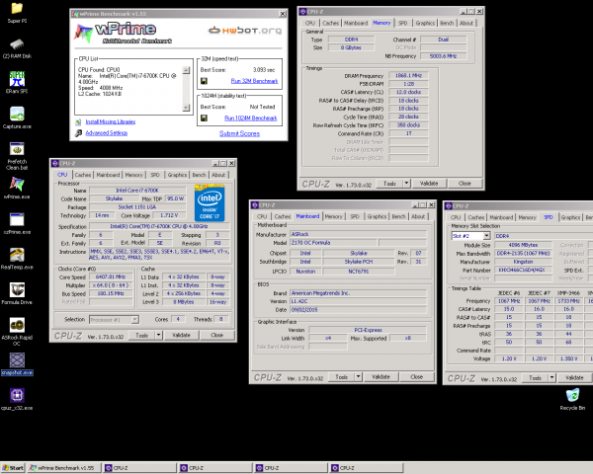Image resolution: width=593 pixels, height=474 pixels.
Task: Open the Capture.exe desktop icon
Action: pos(17,114)
